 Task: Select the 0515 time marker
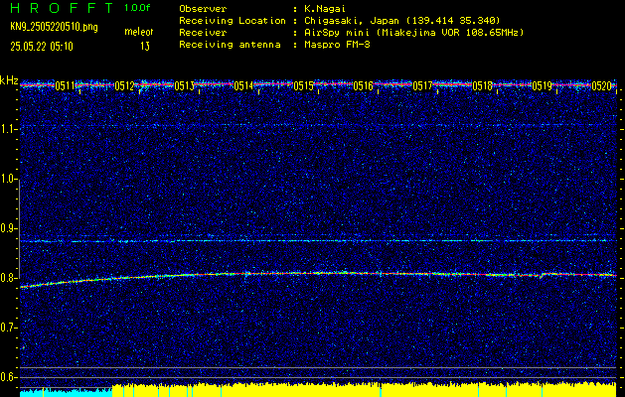[303, 86]
